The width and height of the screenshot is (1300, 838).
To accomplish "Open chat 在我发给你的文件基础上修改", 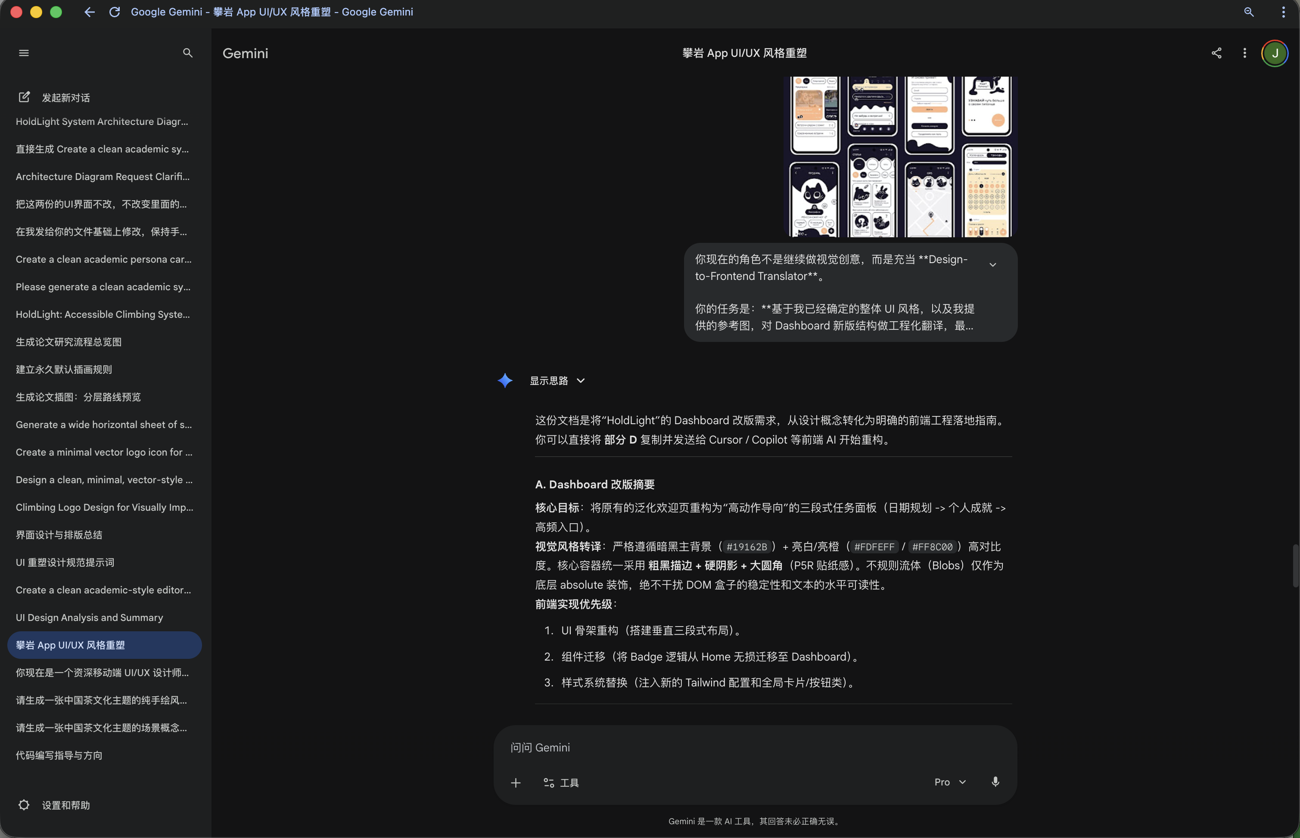I will tap(104, 232).
